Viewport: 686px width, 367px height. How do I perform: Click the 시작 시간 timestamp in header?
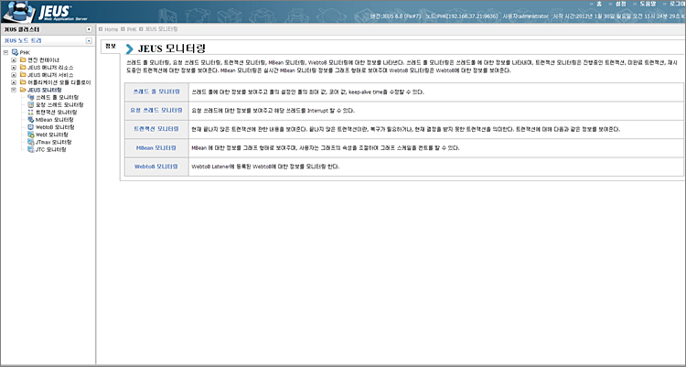click(619, 16)
